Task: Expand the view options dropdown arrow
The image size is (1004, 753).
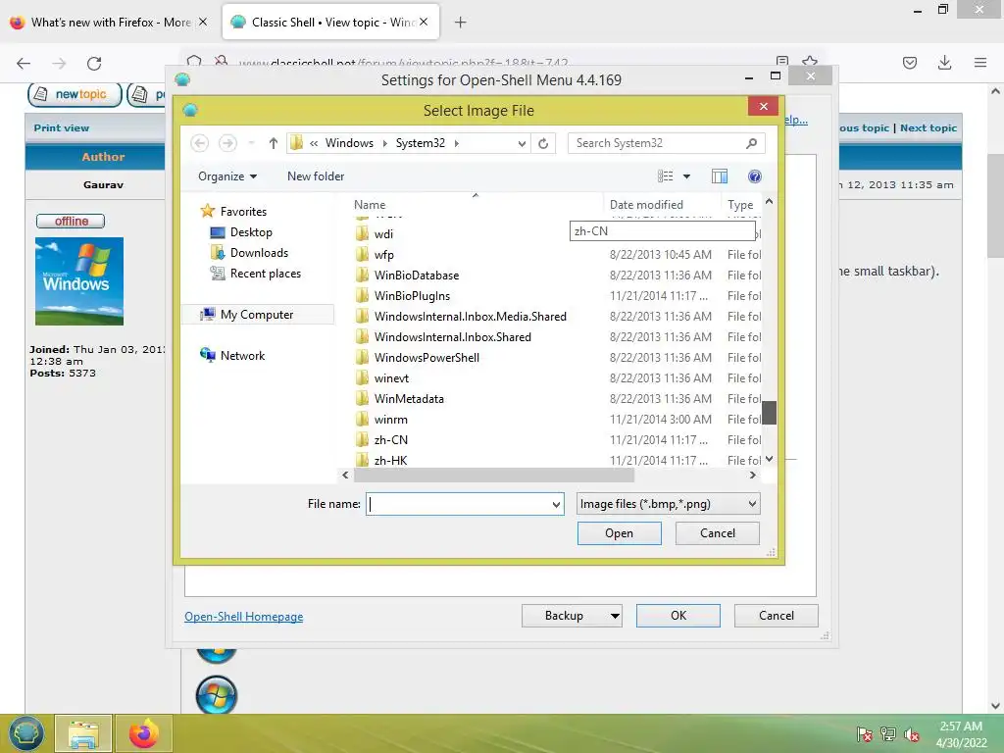Action: 686,176
